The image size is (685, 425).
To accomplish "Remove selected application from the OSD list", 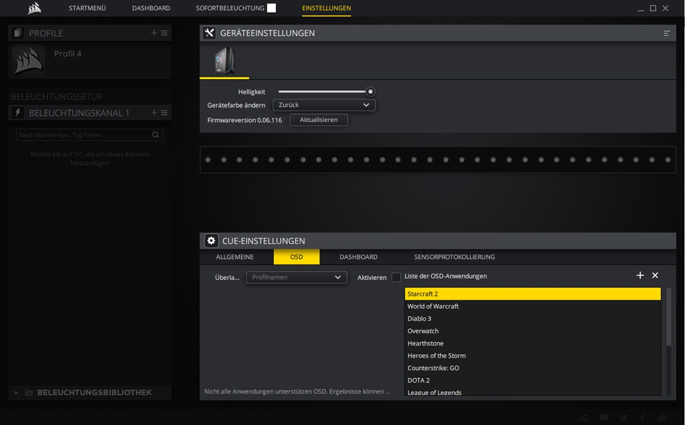I will click(x=655, y=275).
